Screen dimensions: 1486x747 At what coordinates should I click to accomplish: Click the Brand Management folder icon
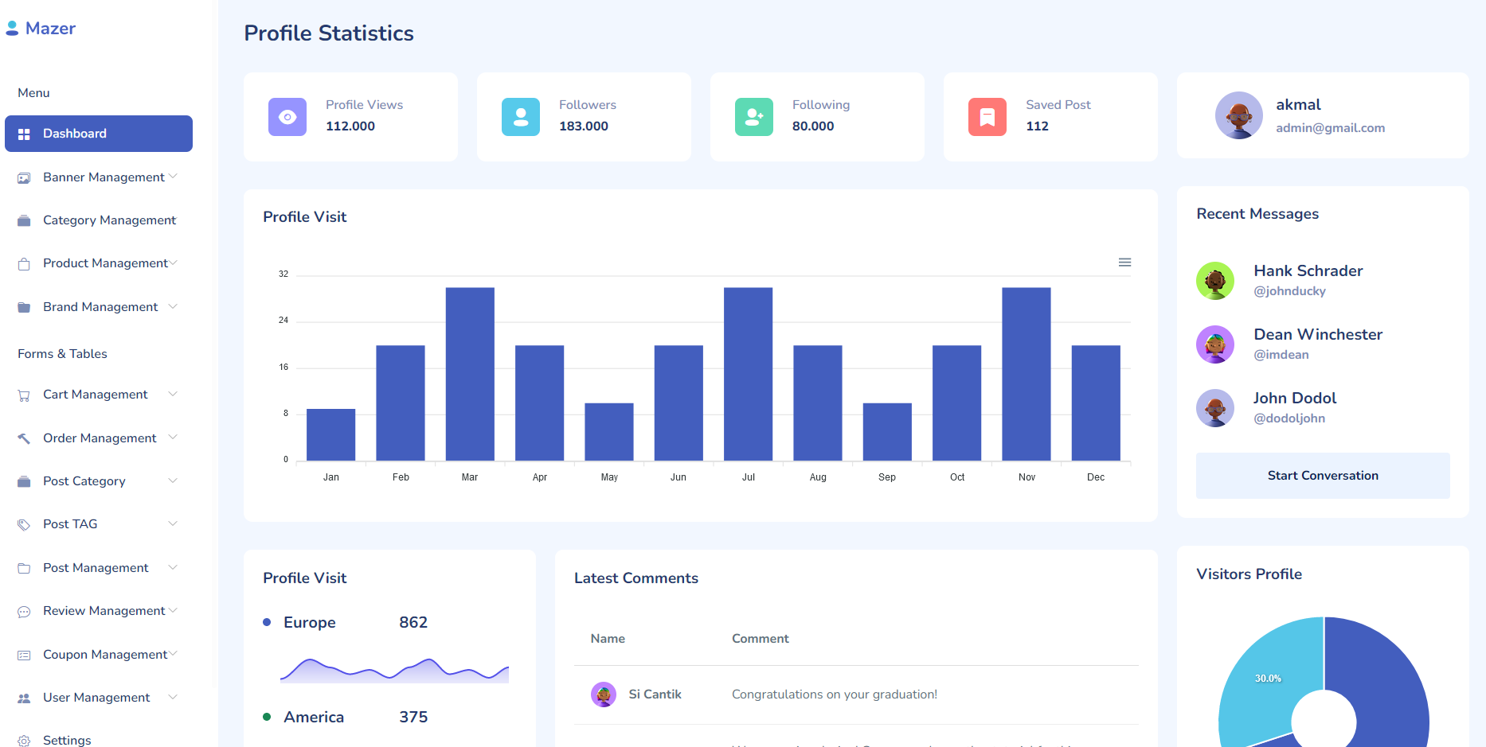pos(24,307)
